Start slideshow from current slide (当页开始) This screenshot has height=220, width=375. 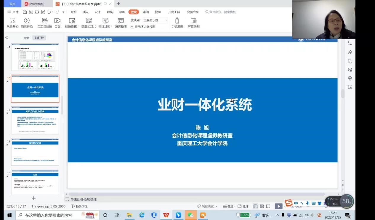(27, 23)
